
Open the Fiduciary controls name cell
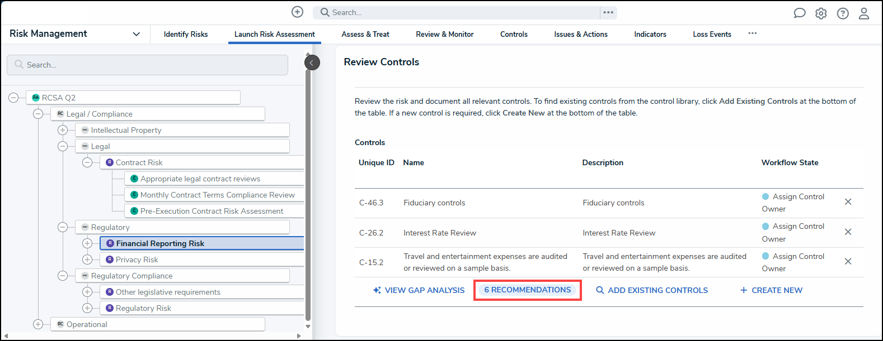pos(434,203)
